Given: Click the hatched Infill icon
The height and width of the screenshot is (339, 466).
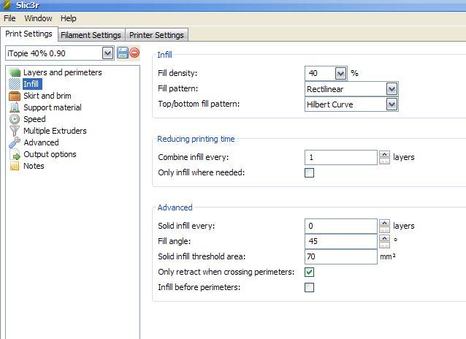Looking at the screenshot, I should 15,84.
